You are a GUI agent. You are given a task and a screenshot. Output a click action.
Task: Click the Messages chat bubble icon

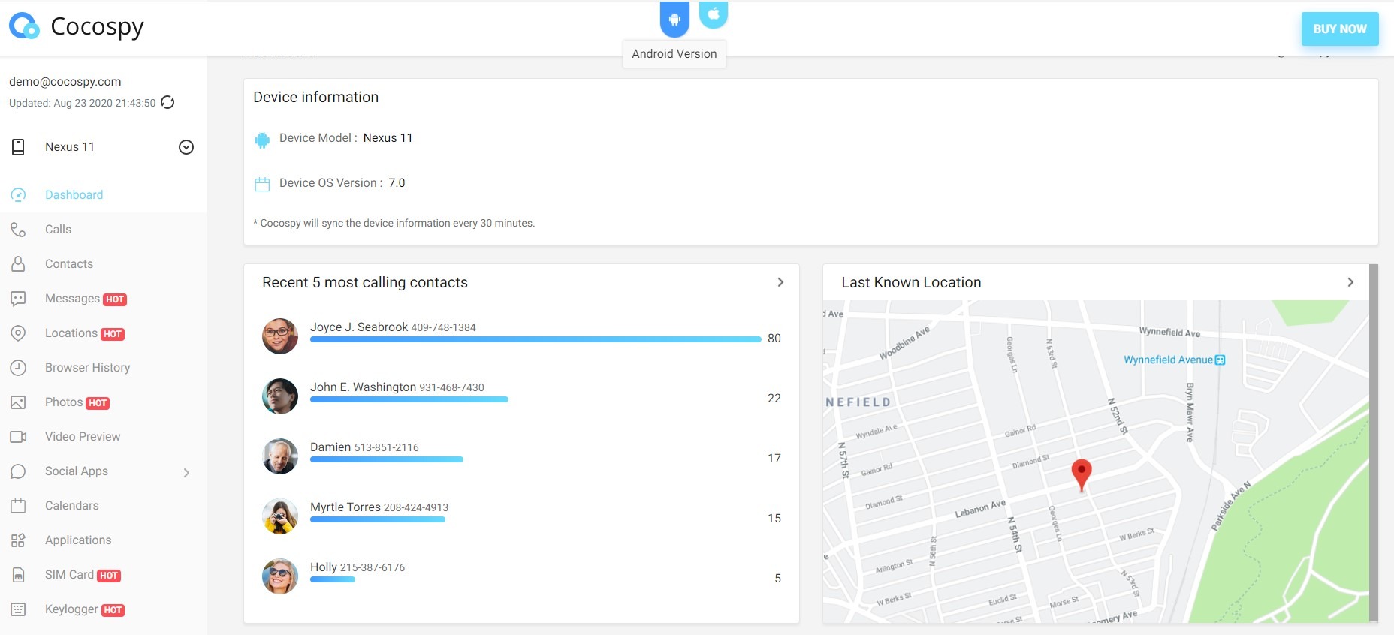click(18, 299)
